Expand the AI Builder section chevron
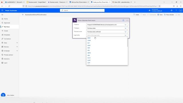 tap(17, 51)
